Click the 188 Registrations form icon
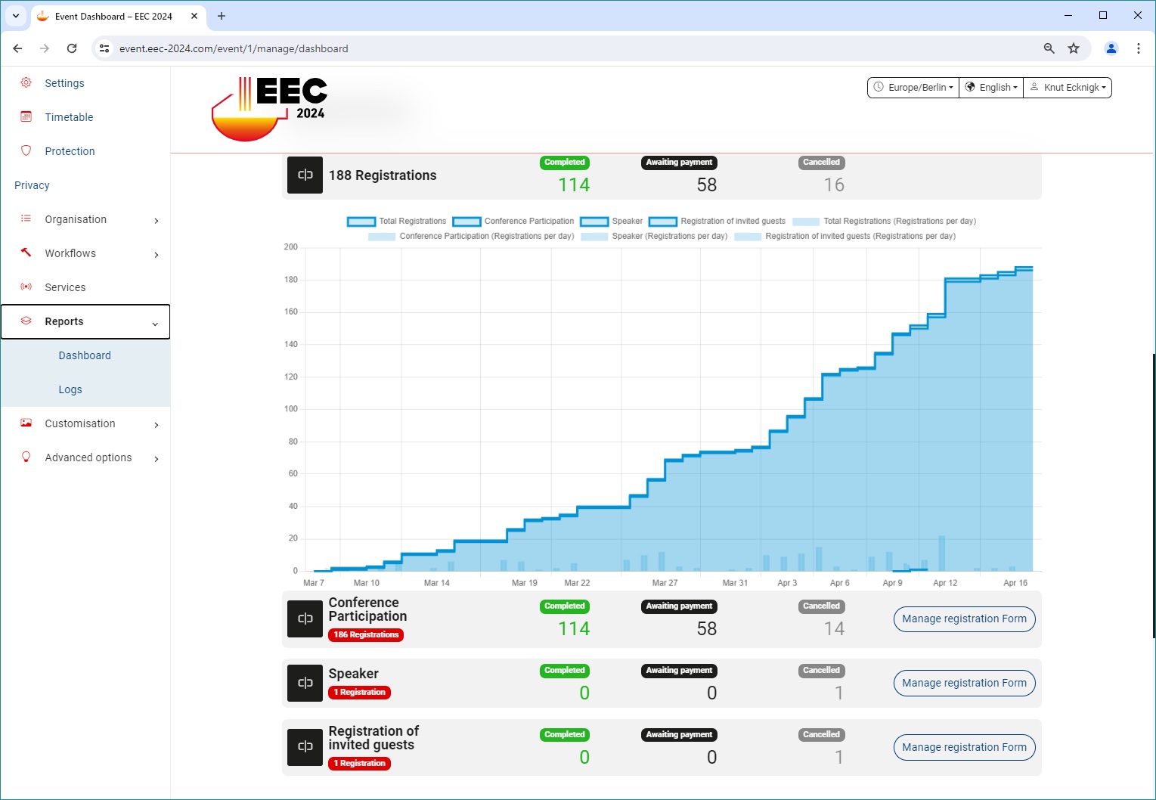 tap(305, 175)
